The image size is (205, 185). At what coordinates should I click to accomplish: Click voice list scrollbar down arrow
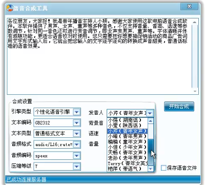(151, 169)
